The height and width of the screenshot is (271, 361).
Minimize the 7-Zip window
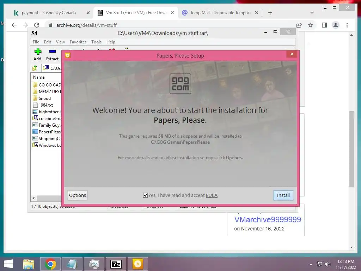click(x=266, y=32)
